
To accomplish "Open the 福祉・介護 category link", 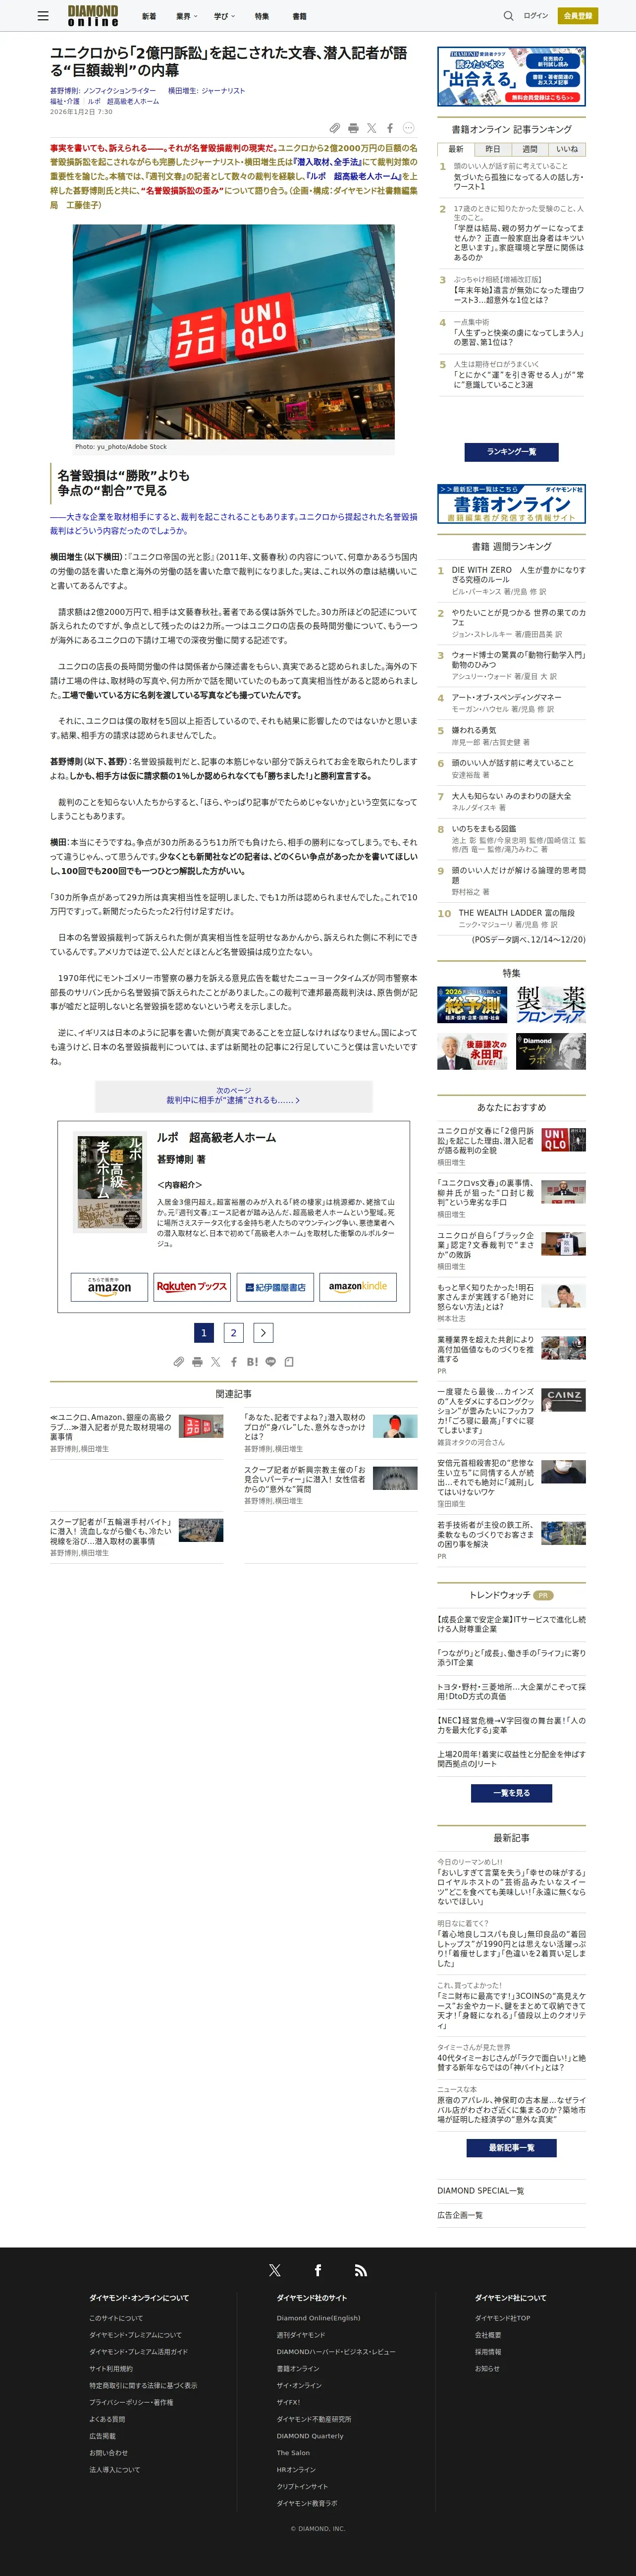I will click(x=64, y=102).
